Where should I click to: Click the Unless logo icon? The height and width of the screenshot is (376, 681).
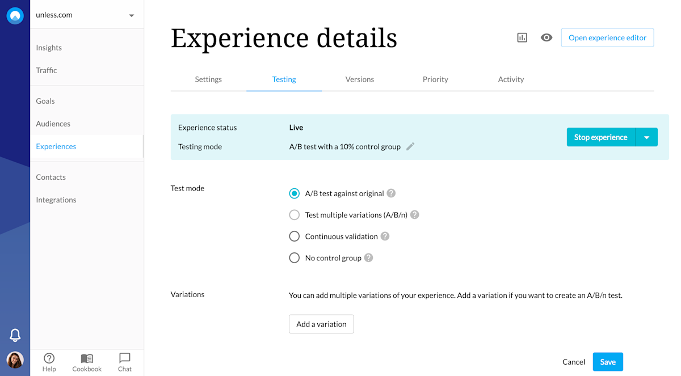[15, 15]
